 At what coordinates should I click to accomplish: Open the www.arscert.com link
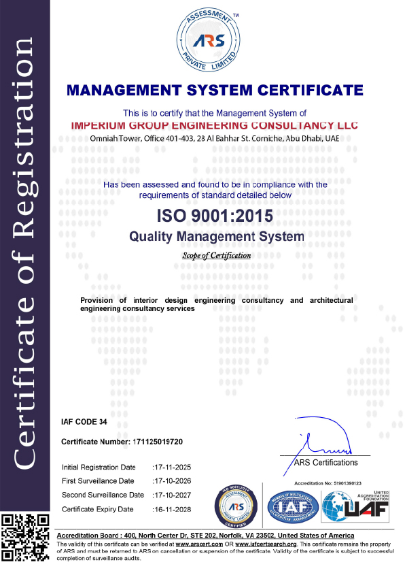pos(199,544)
